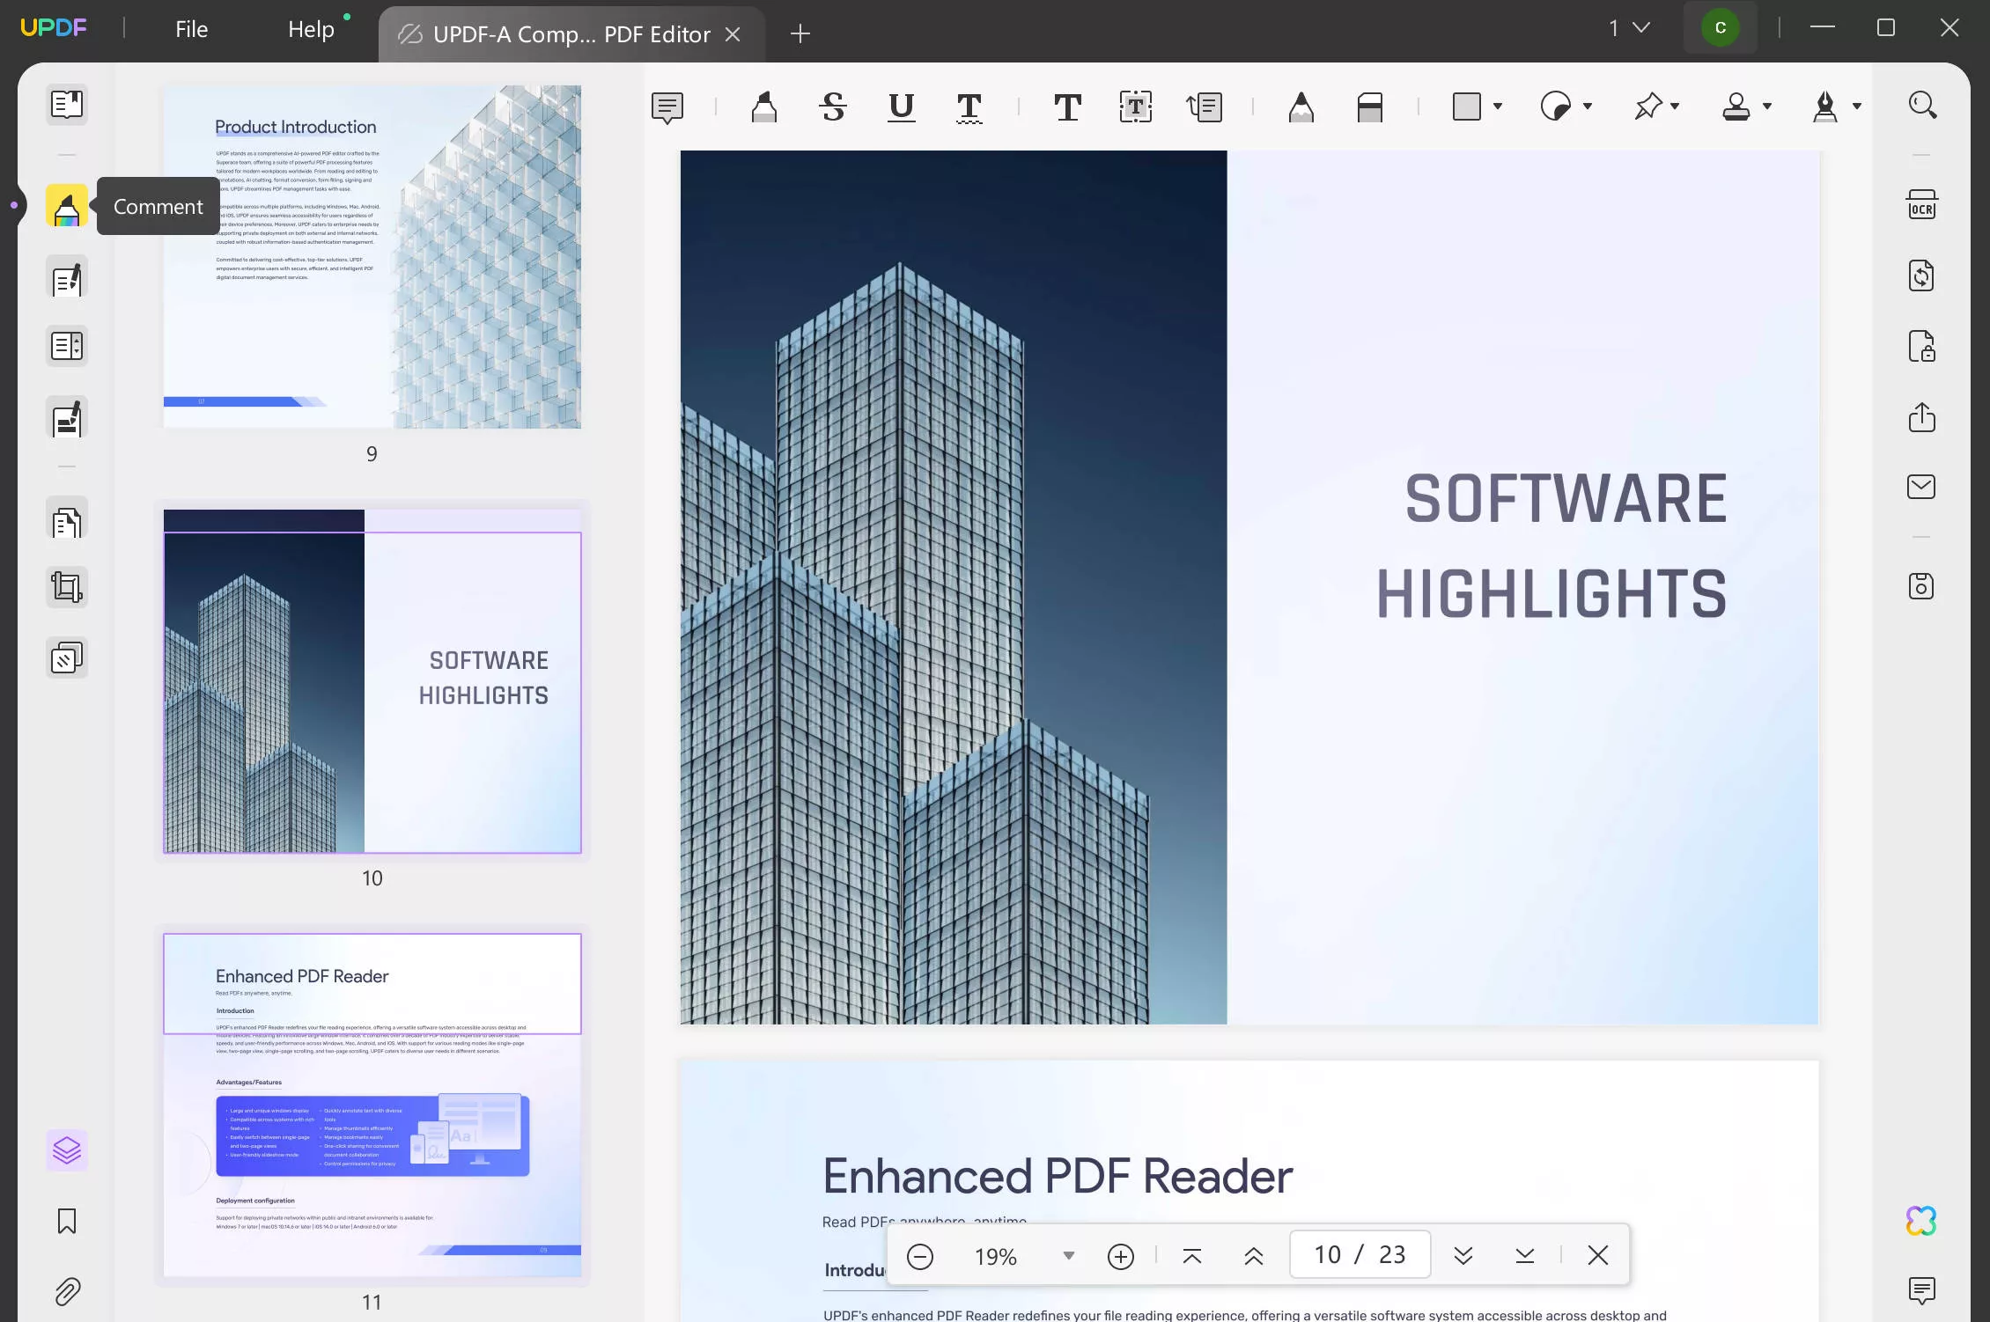Screen dimensions: 1990x1322
Task: Open the user account avatar C
Action: [x=1721, y=28]
